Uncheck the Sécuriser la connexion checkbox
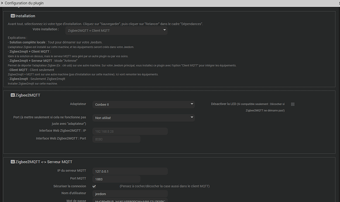The image size is (340, 202). point(94,186)
